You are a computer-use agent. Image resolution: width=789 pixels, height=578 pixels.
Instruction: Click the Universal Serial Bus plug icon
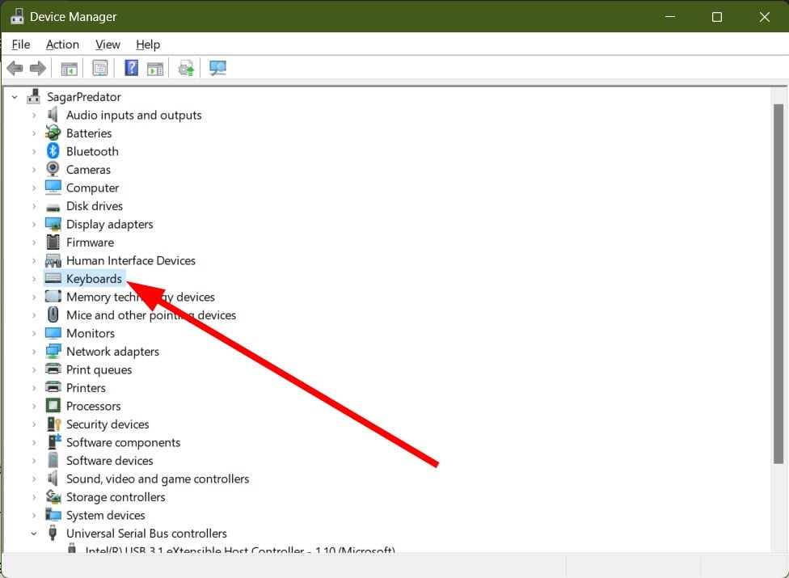tap(53, 533)
